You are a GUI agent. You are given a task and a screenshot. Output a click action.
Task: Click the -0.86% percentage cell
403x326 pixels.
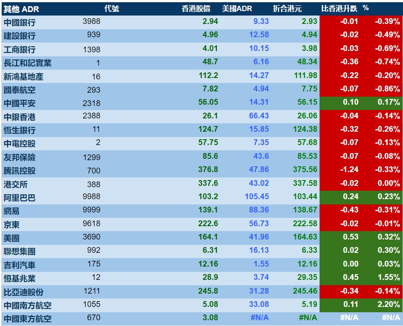tap(387, 89)
